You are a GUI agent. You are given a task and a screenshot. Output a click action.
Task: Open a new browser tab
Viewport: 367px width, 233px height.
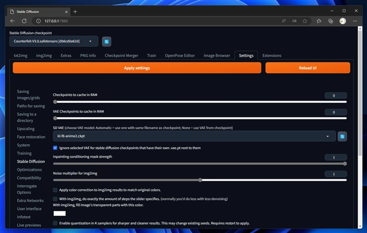[75, 12]
